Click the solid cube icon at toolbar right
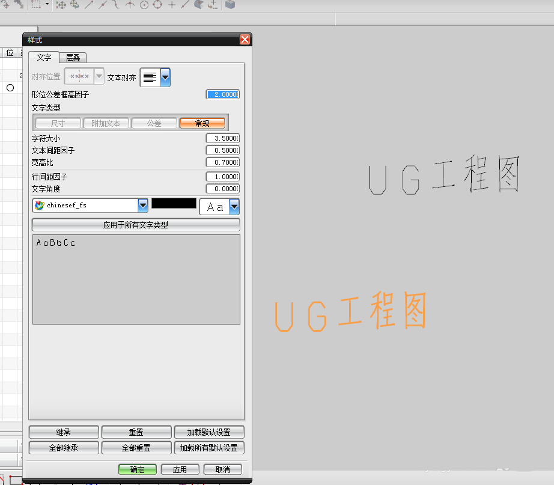 [x=230, y=5]
